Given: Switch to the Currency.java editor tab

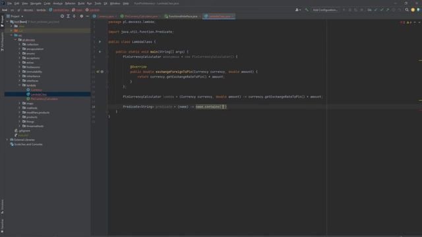Looking at the screenshot, I should 105,16.
